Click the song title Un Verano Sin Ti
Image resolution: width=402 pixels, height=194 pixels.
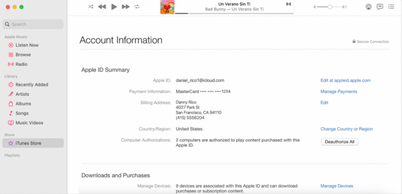[234, 4]
